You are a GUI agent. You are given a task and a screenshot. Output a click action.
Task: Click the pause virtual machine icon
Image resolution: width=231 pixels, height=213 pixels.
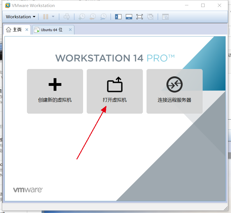[x=46, y=17]
